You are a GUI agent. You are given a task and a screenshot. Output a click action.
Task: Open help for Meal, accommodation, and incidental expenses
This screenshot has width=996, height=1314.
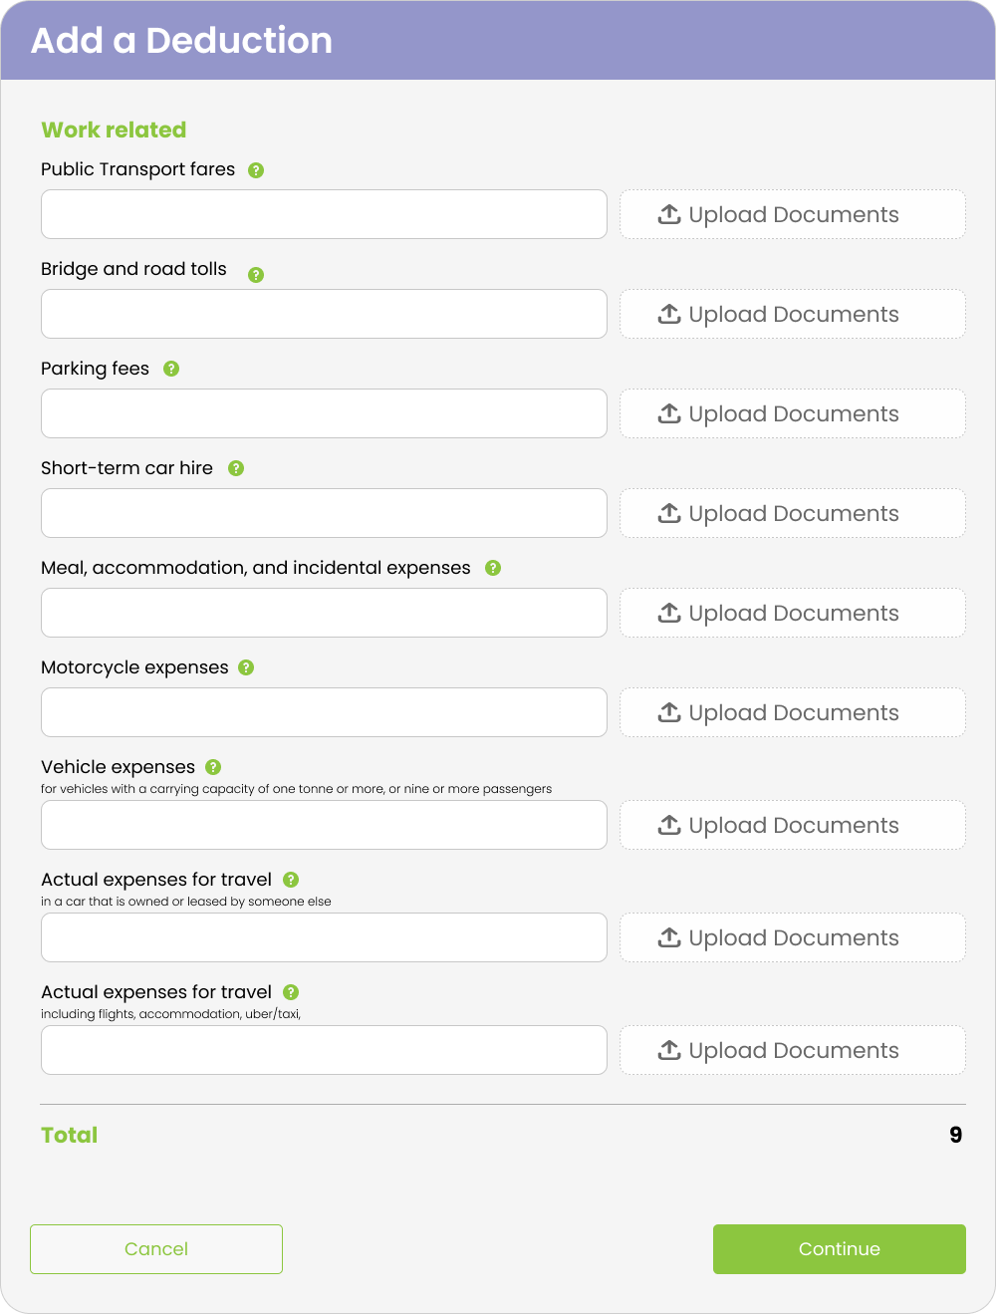[x=493, y=568]
